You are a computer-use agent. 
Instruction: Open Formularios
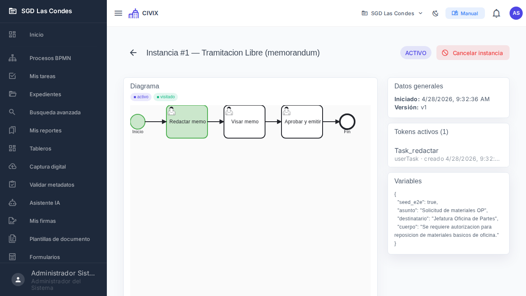coord(53,257)
